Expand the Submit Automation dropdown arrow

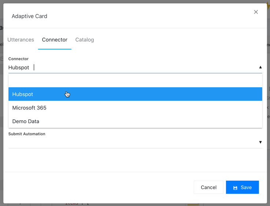pos(260,142)
